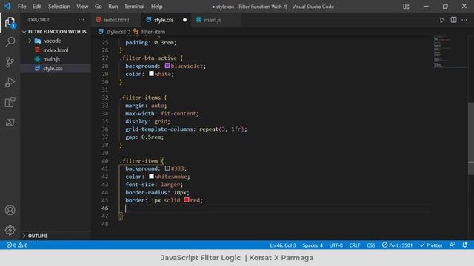Open Manage gear icon
The width and height of the screenshot is (474, 266).
10,230
